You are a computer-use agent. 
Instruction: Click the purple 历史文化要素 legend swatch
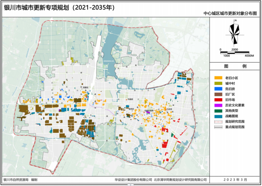click(x=218, y=105)
